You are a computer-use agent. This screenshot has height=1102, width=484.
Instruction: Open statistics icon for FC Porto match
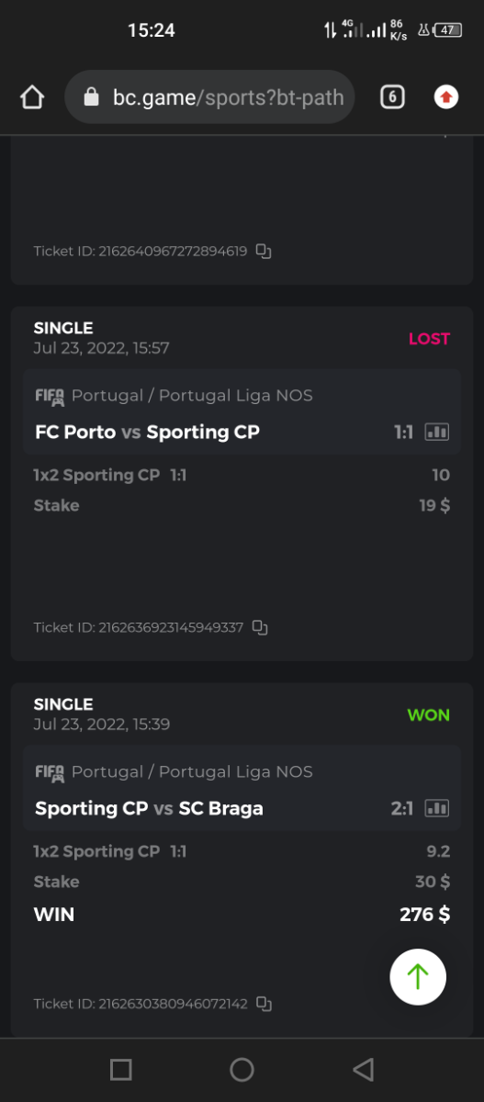click(437, 432)
